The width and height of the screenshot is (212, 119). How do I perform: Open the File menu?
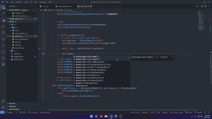pyautogui.click(x=7, y=2)
